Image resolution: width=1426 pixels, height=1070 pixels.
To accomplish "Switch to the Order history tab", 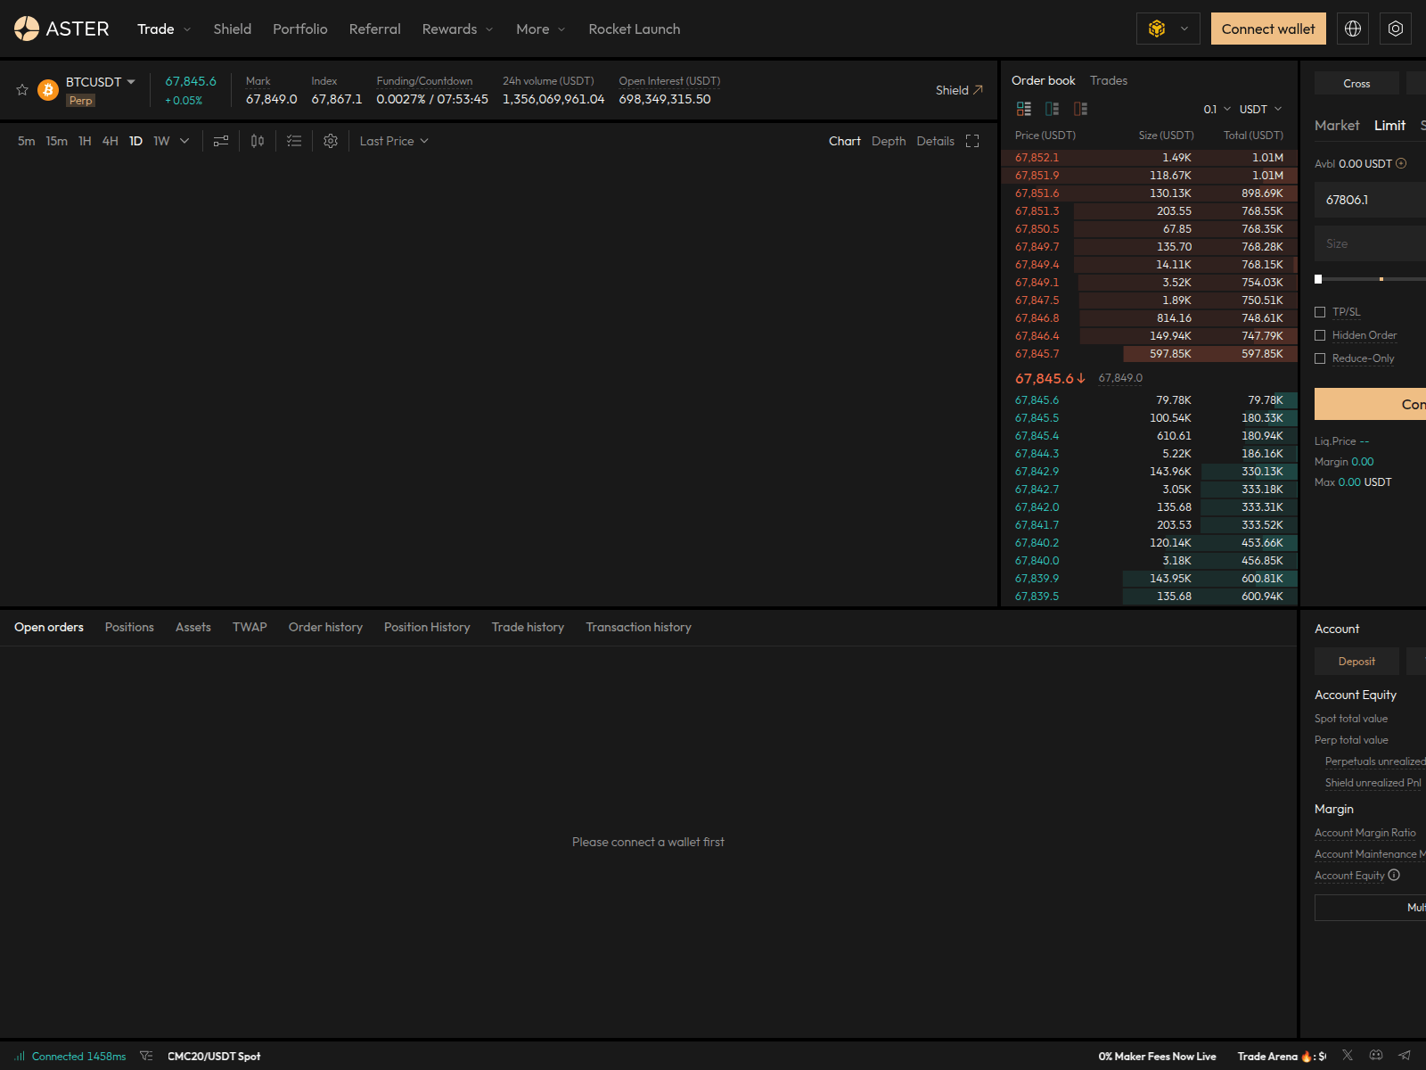I will [x=325, y=627].
